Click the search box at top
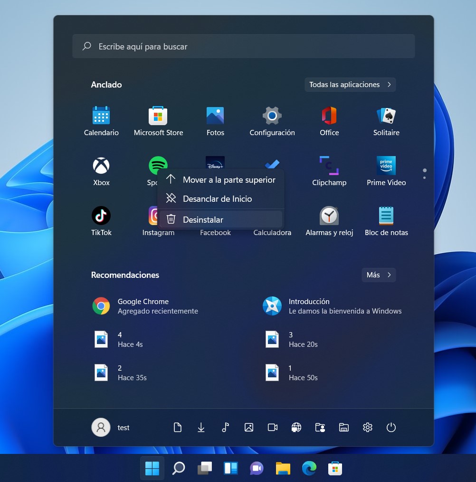Screen dimensions: 476x482 [243, 47]
